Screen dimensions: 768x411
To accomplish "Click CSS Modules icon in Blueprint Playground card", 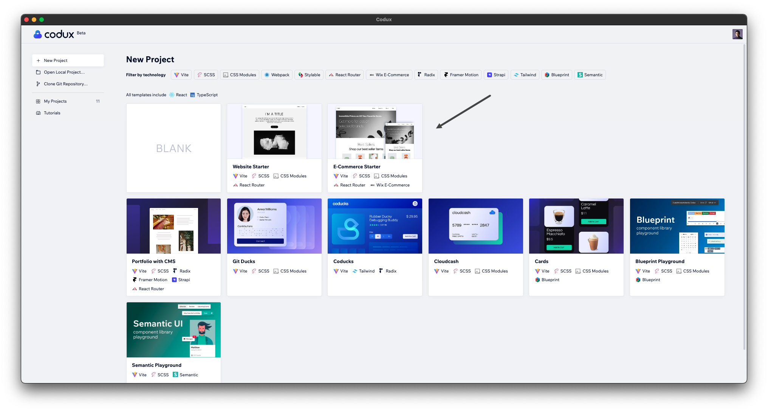I will 678,271.
